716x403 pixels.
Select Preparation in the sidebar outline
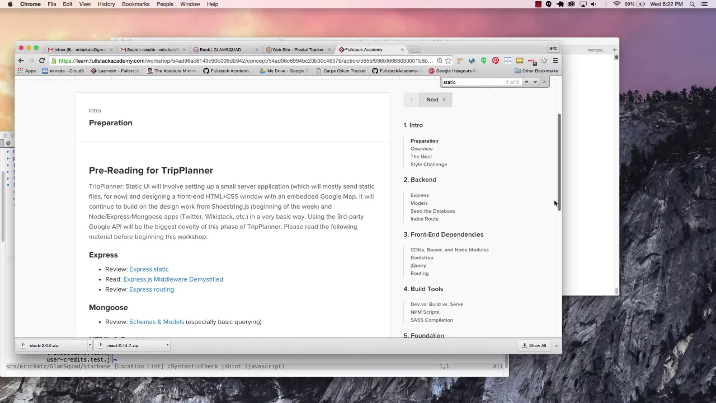(x=424, y=141)
